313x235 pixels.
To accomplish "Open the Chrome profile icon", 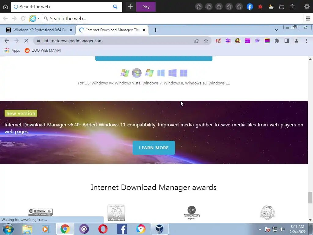I will point(296,41).
